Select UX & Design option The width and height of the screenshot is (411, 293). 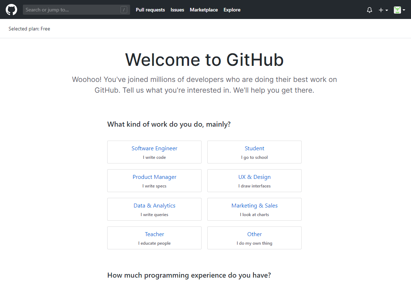pos(254,181)
